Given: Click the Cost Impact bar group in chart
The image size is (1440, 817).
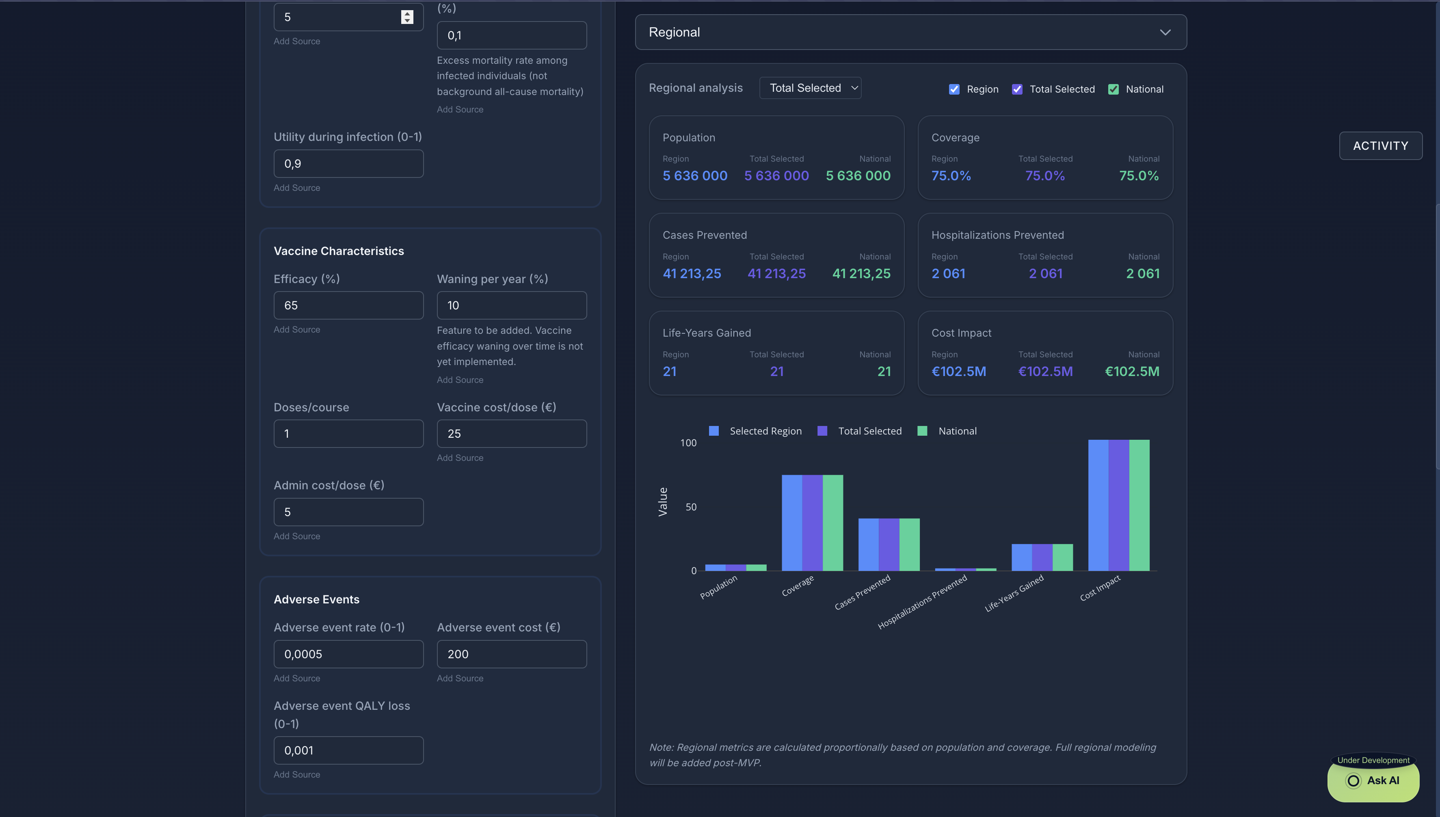Looking at the screenshot, I should click(x=1118, y=505).
